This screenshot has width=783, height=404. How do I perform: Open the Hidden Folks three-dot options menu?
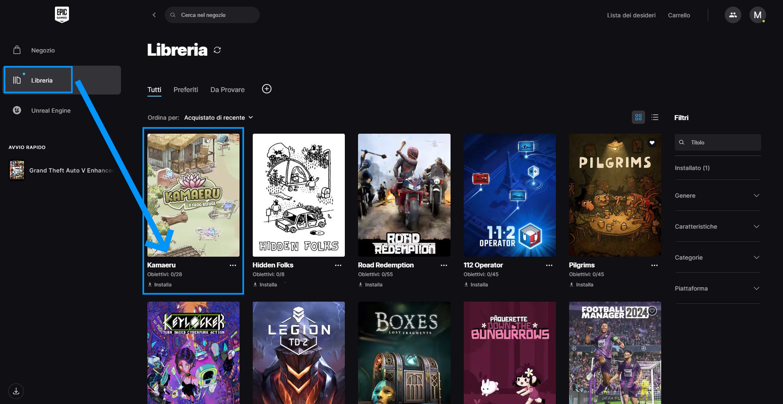click(x=338, y=265)
